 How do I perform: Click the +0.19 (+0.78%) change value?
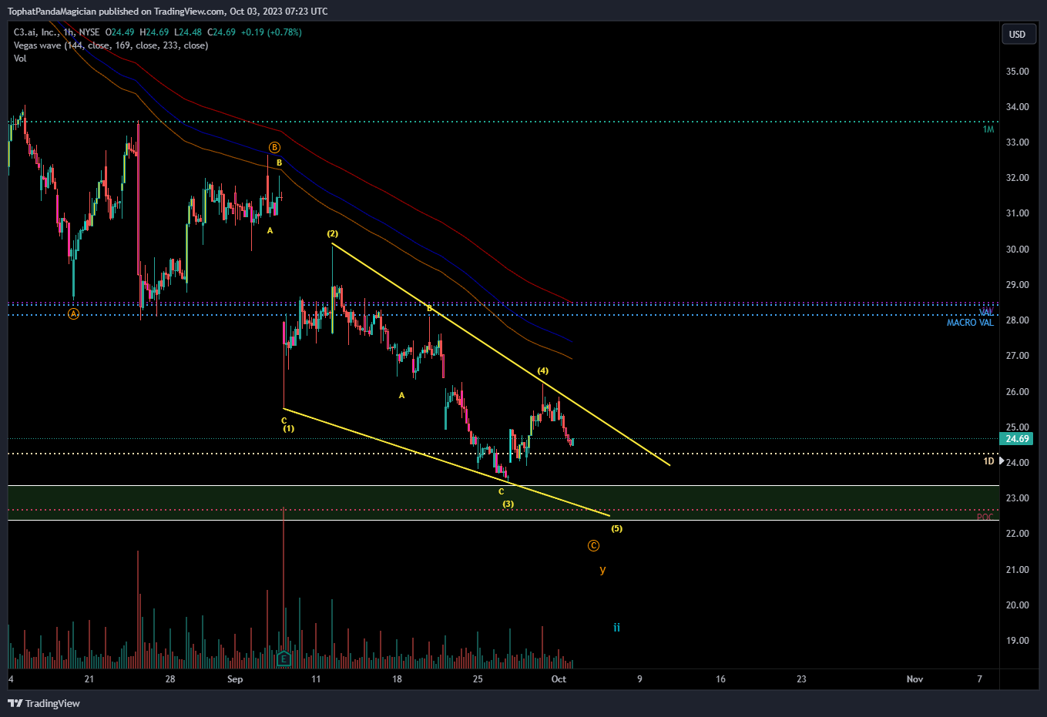pos(271,32)
